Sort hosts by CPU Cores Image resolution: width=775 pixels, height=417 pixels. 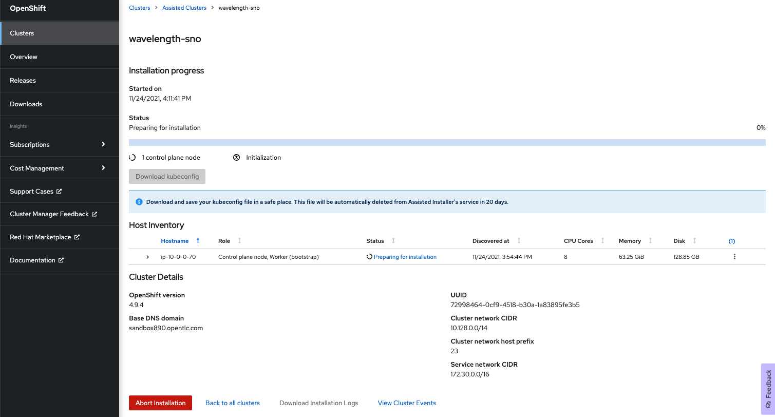tap(602, 241)
